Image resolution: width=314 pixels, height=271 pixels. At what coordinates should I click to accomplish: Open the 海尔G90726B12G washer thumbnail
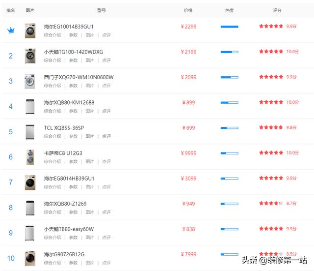click(x=30, y=258)
